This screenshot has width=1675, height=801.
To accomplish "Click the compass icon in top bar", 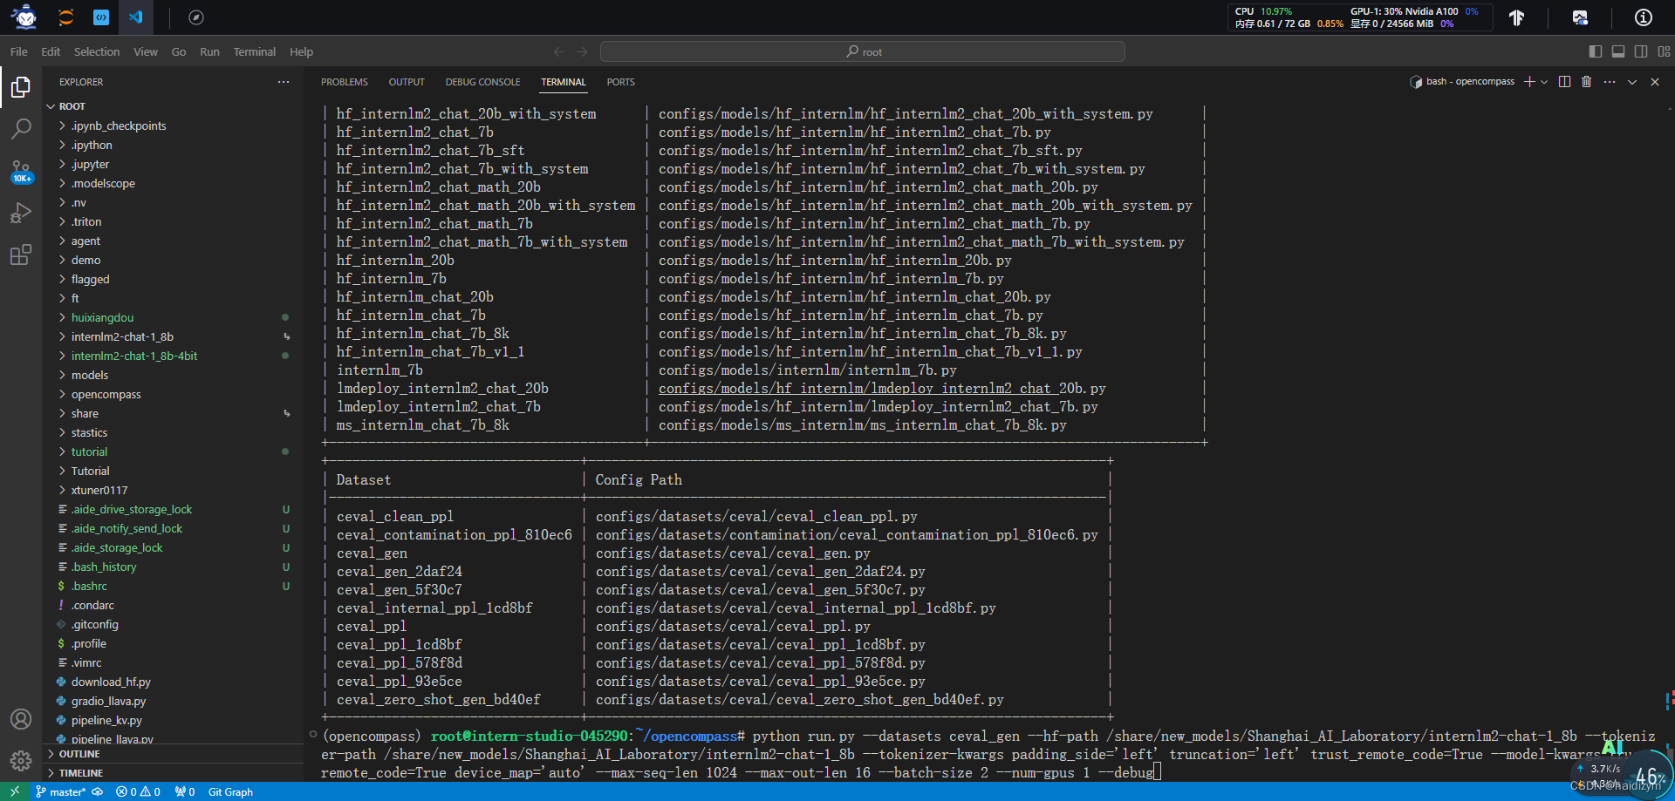I will 196,17.
